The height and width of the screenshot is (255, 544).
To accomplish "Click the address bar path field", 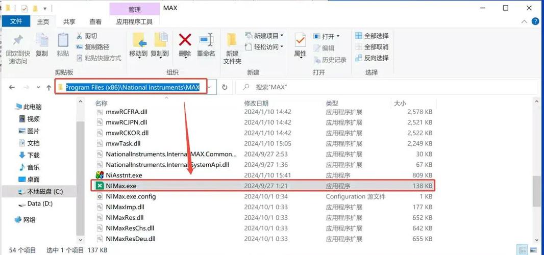I will pyautogui.click(x=132, y=87).
